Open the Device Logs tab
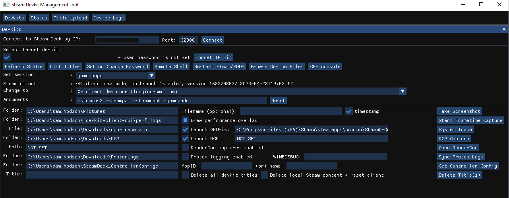 coord(108,18)
